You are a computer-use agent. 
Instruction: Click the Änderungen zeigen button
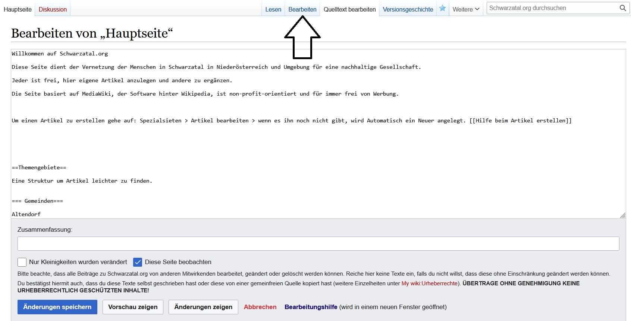[x=203, y=307]
